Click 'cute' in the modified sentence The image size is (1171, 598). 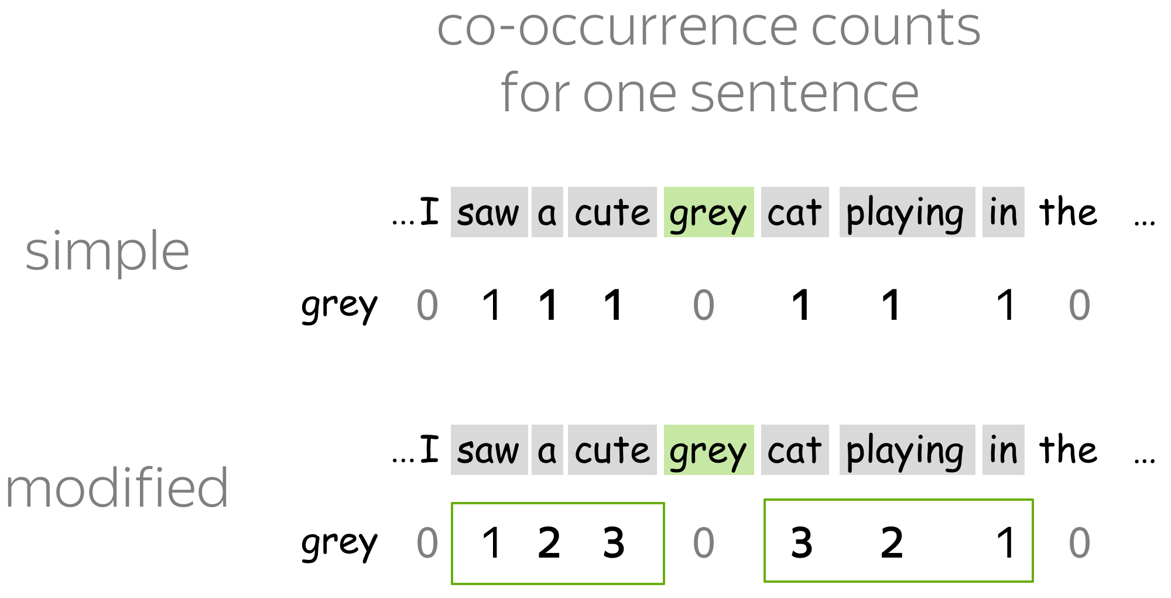pyautogui.click(x=612, y=450)
